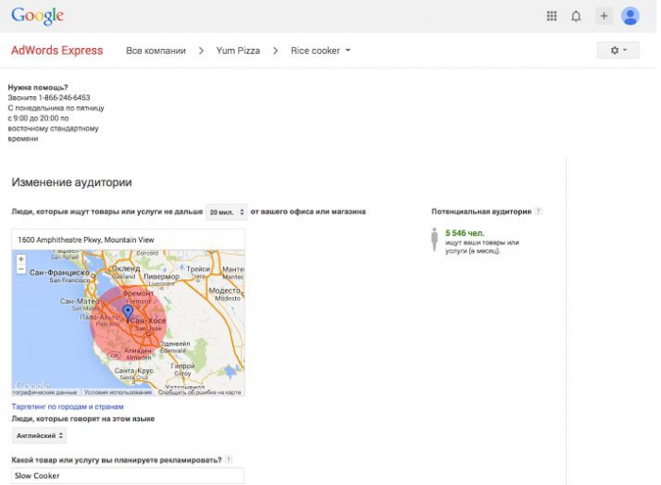Open the account profile avatar
661x485 pixels.
coord(630,16)
